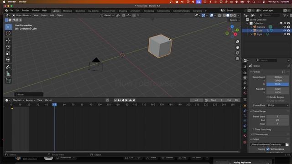Activate the Move tool
292x164 pixels.
coord(8,41)
